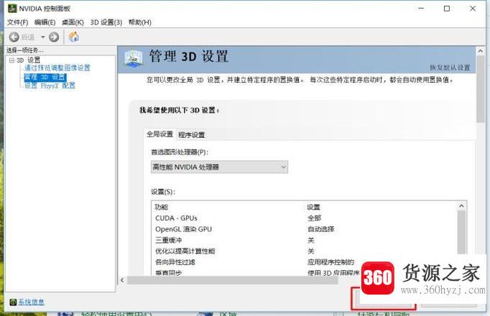Image resolution: width=490 pixels, height=316 pixels.
Task: Click the 全部 value for CUDA
Action: click(314, 218)
